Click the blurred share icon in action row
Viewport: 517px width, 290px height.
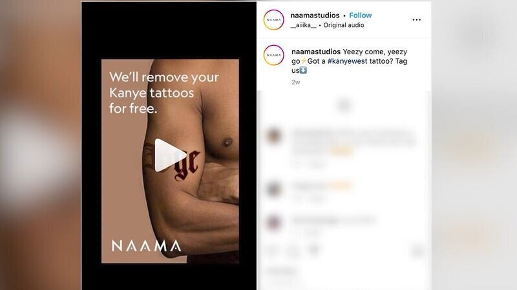[x=314, y=251]
